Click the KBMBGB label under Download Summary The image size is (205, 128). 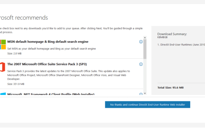coord(162,37)
